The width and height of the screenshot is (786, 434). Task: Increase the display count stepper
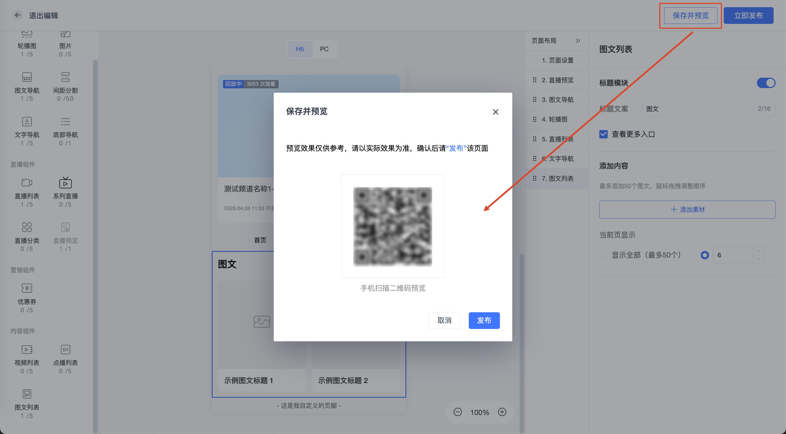(759, 251)
